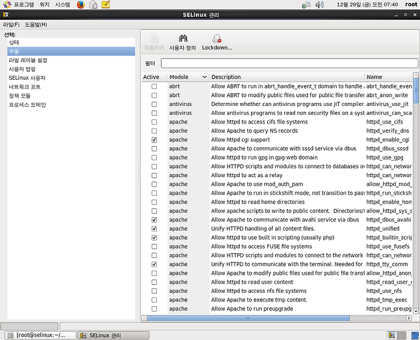Select 부울 in the left list

71,51
